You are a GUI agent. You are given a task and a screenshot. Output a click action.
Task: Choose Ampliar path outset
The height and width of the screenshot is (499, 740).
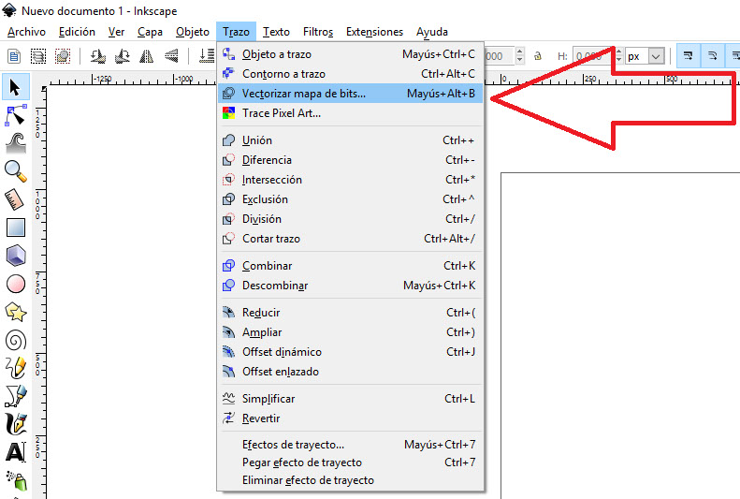[x=351, y=332]
